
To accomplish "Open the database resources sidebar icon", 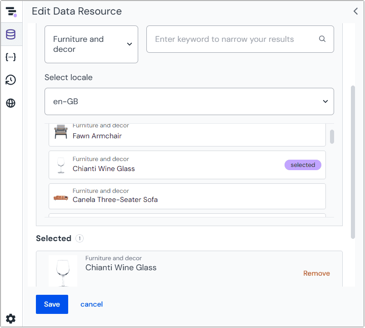I will point(11,34).
